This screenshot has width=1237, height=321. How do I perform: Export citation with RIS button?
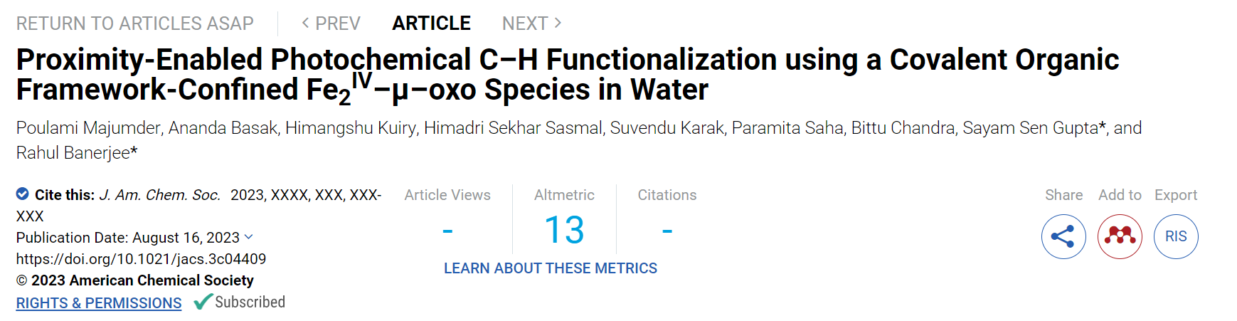(x=1176, y=236)
